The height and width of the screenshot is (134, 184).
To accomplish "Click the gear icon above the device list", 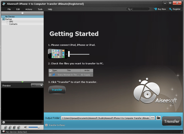I will [x=22, y=13].
